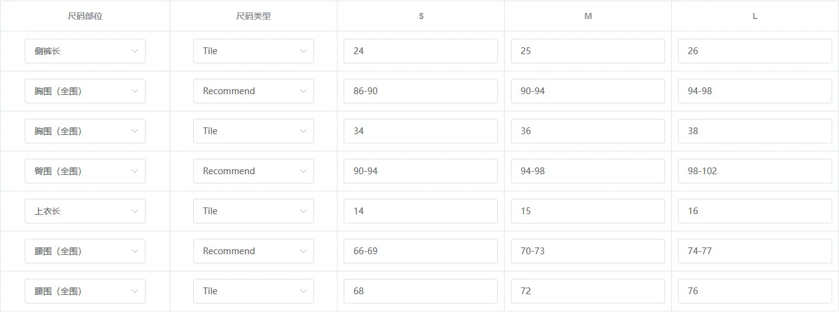The height and width of the screenshot is (317, 839).
Task: Click the chevron on the 侧裤长 row's Tile selector
Action: pyautogui.click(x=303, y=51)
